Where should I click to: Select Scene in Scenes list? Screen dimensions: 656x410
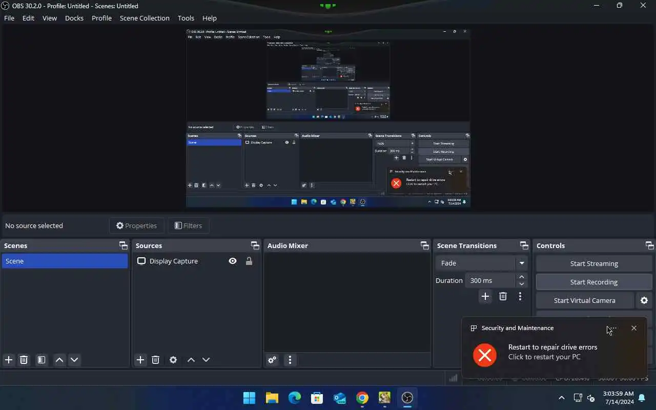tap(65, 261)
